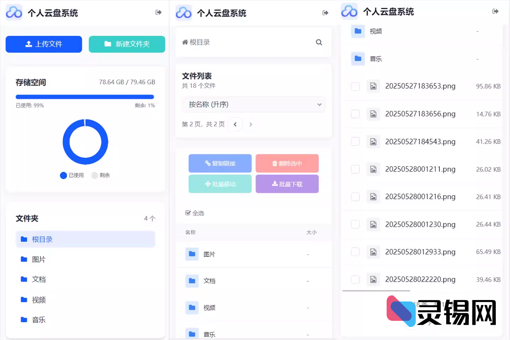Viewport: 510px width, 340px height.
Task: Click the next page right chevron
Action: (251, 125)
